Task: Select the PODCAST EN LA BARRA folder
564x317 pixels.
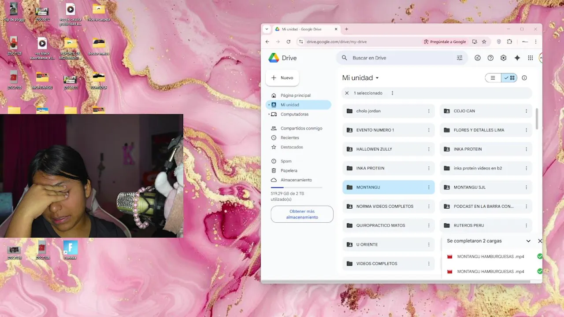Action: (x=486, y=206)
